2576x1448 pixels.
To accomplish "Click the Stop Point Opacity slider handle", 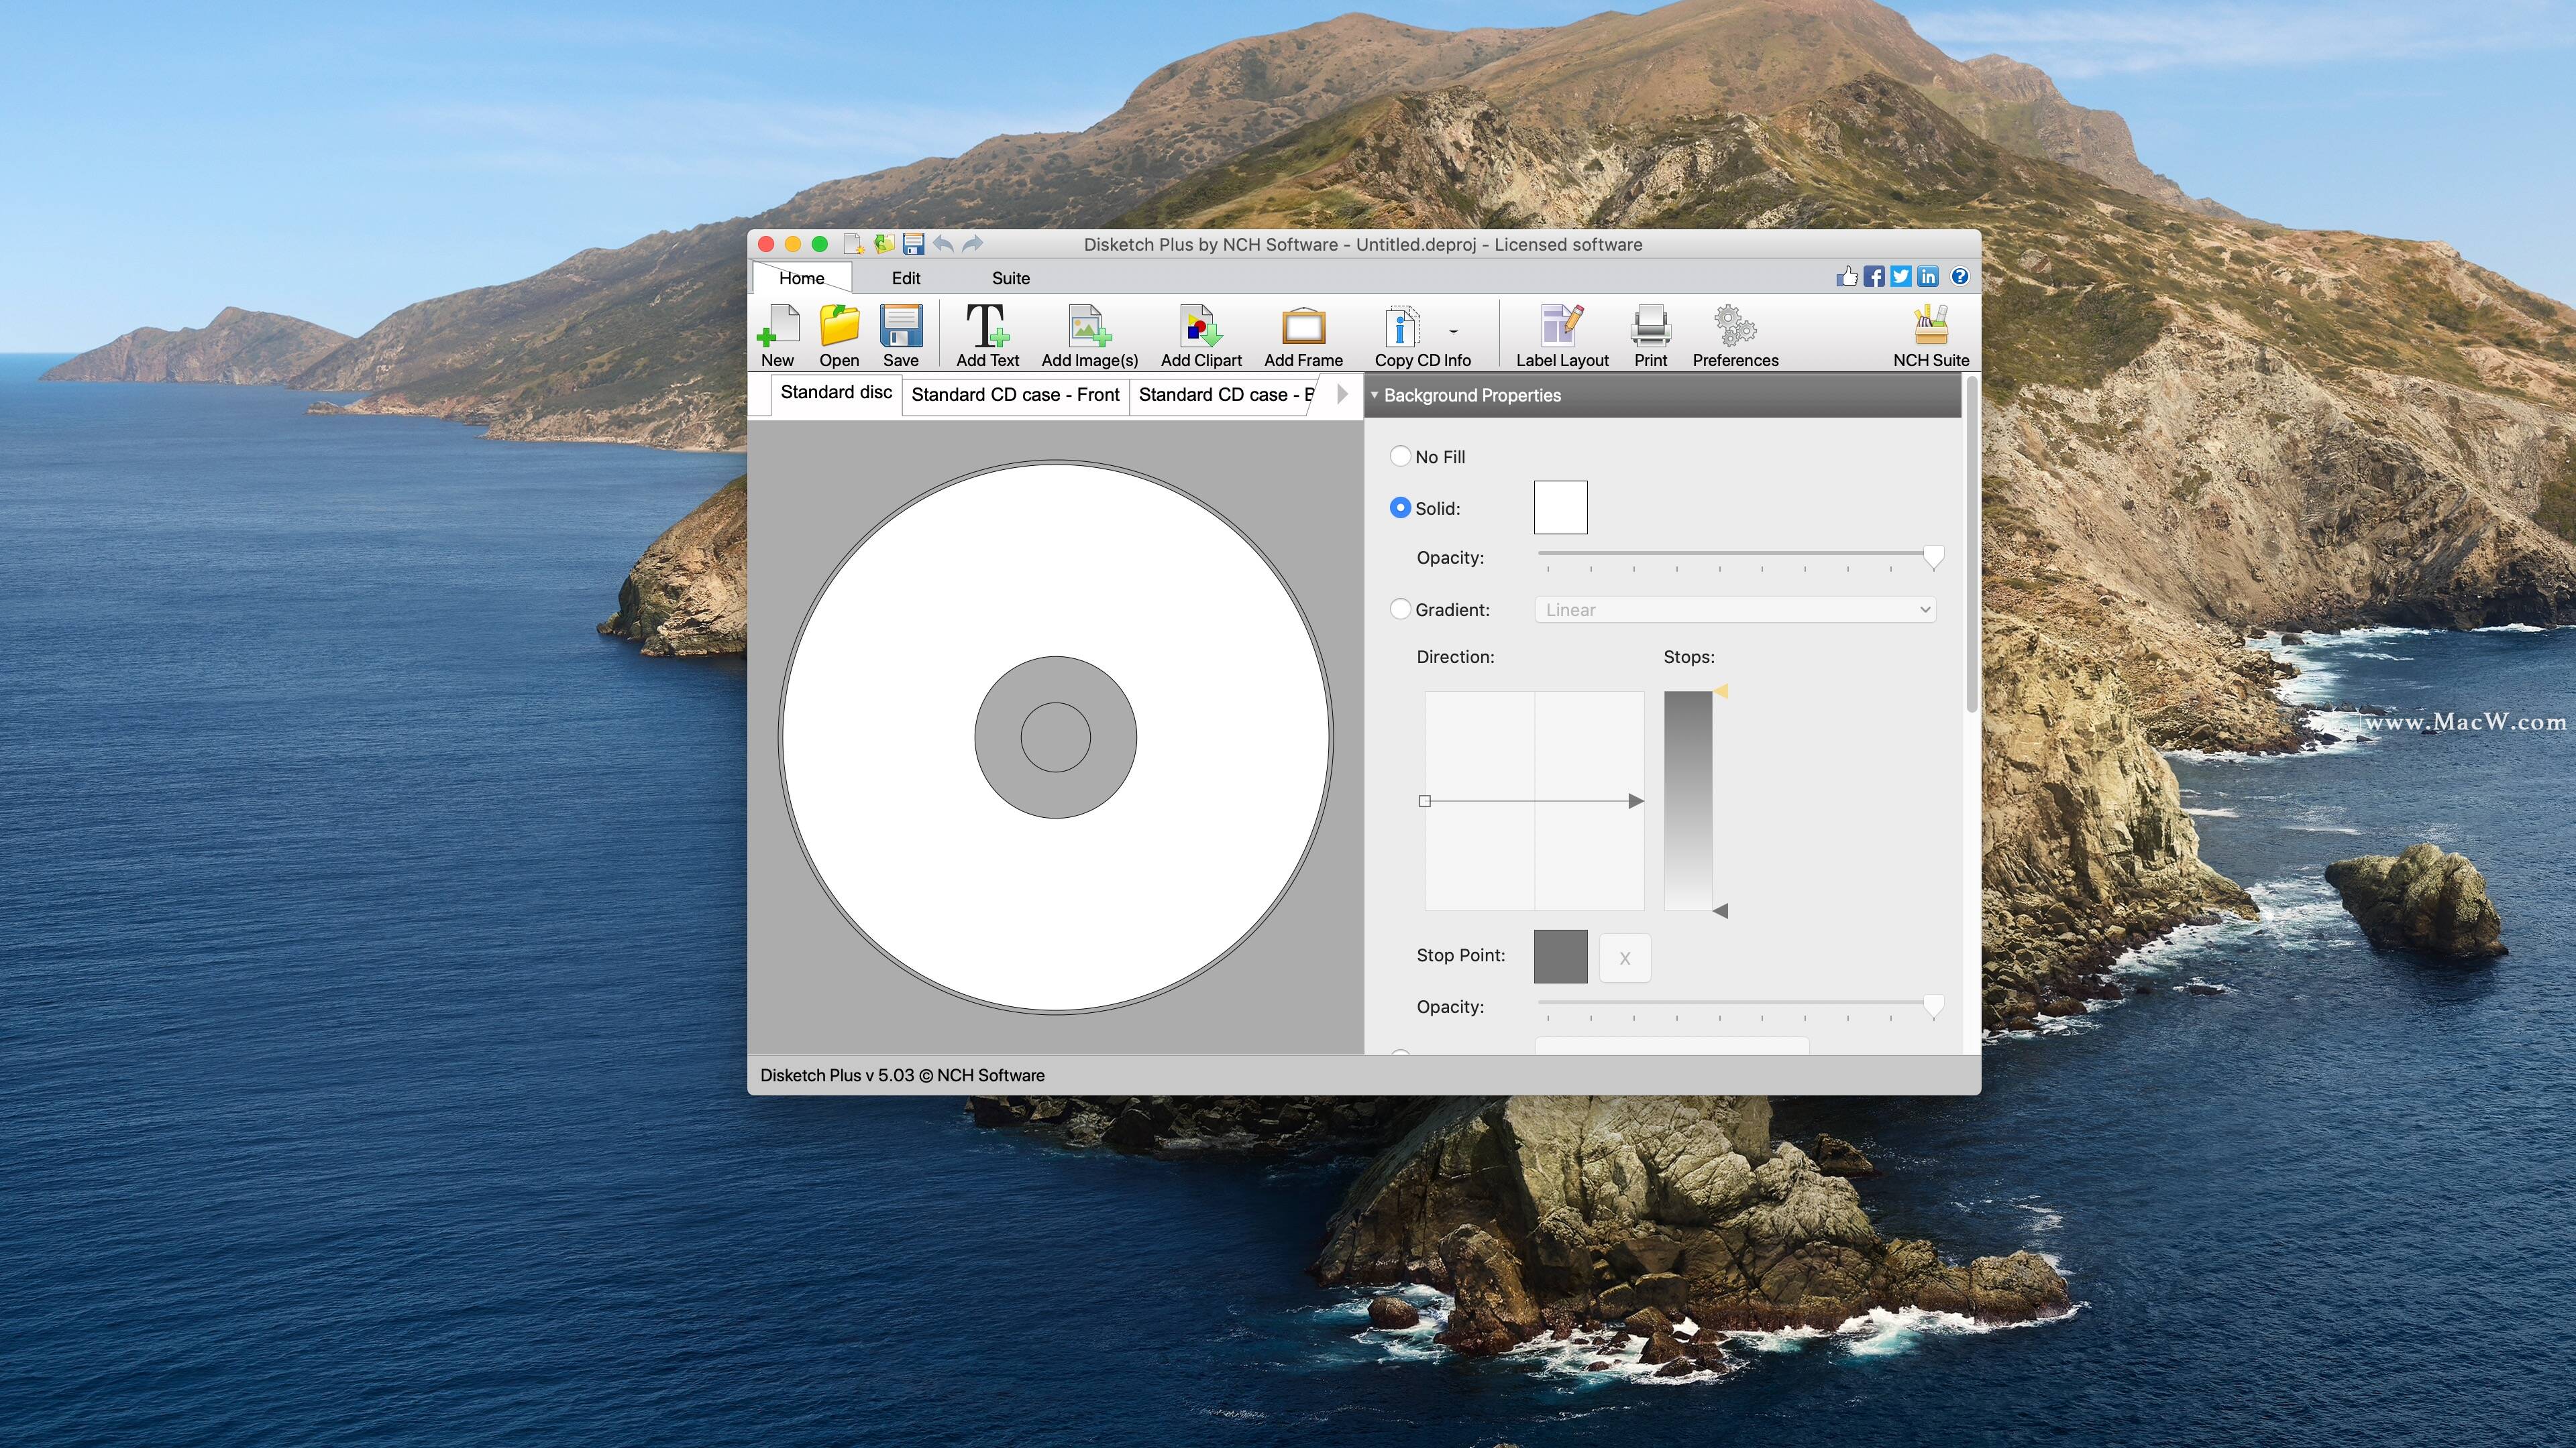I will click(1934, 1006).
